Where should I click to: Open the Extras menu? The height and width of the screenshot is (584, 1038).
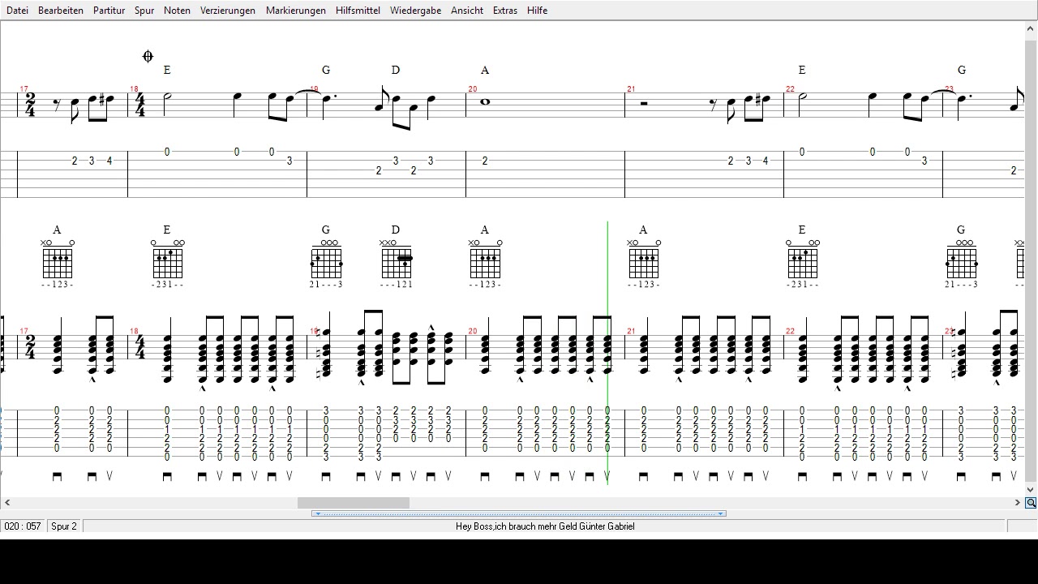point(504,11)
